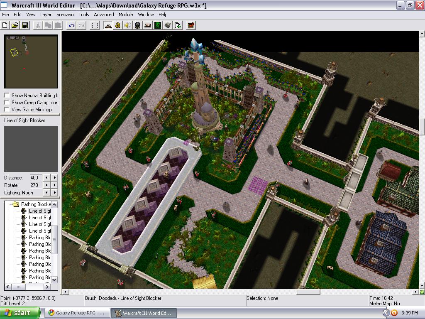
Task: Undo the last action with blue arrow
Action: click(x=71, y=25)
